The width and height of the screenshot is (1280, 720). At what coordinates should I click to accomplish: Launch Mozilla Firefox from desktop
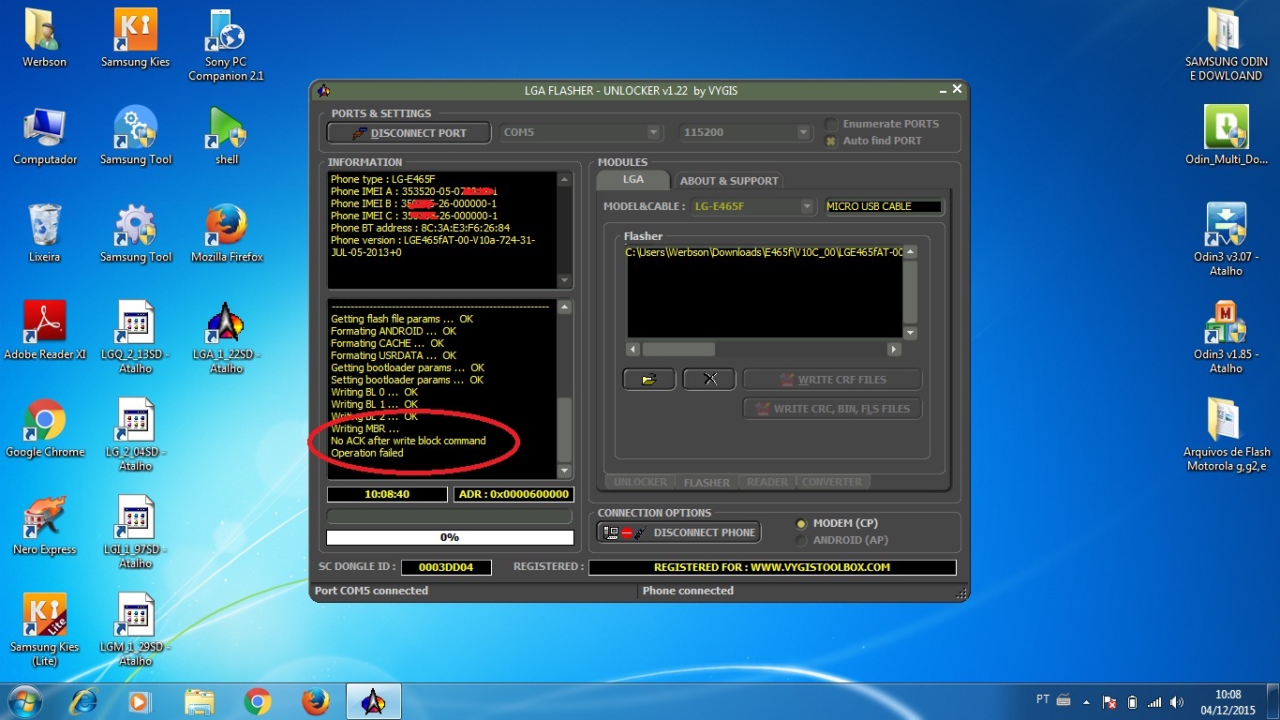[x=226, y=232]
